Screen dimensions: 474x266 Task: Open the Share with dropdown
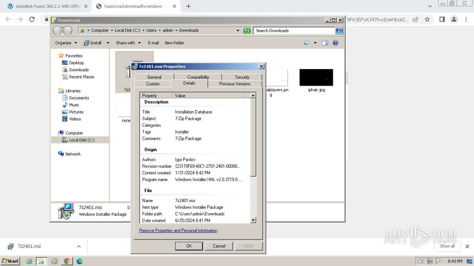pos(128,43)
